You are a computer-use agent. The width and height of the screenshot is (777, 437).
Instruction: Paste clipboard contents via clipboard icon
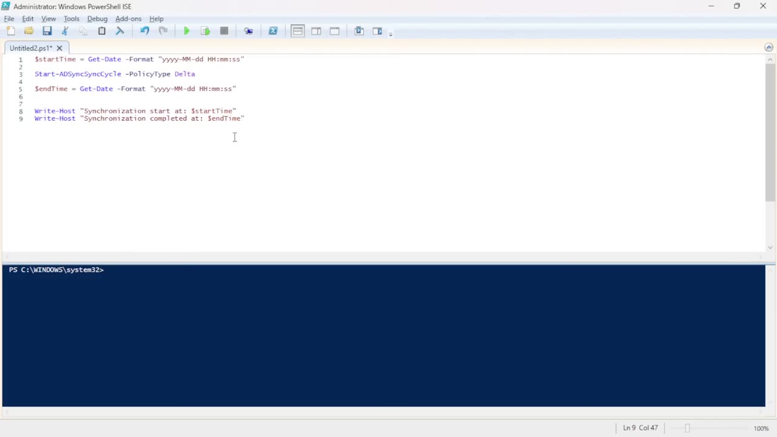(101, 31)
